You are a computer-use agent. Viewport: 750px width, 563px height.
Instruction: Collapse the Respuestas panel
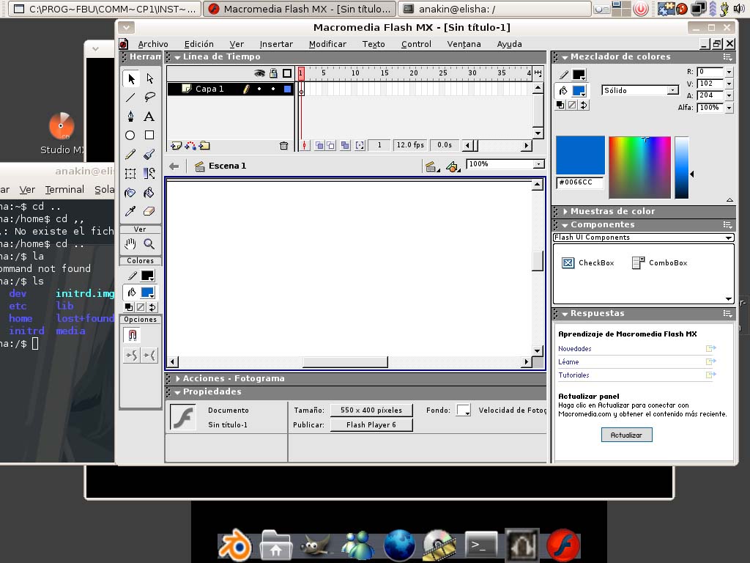pyautogui.click(x=565, y=314)
